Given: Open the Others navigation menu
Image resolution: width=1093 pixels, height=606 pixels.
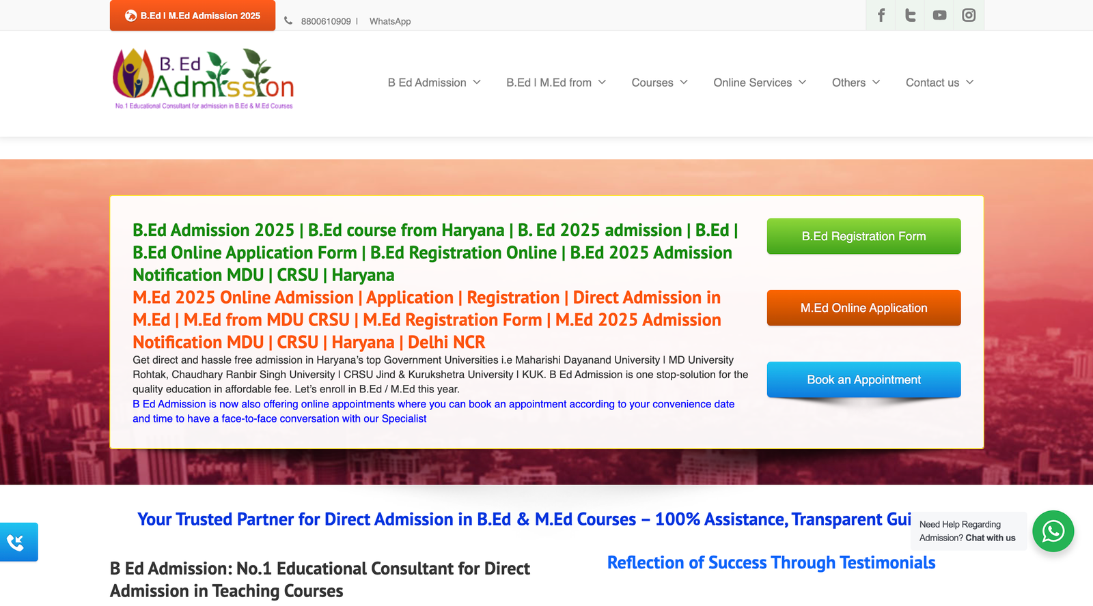Looking at the screenshot, I should click(855, 83).
